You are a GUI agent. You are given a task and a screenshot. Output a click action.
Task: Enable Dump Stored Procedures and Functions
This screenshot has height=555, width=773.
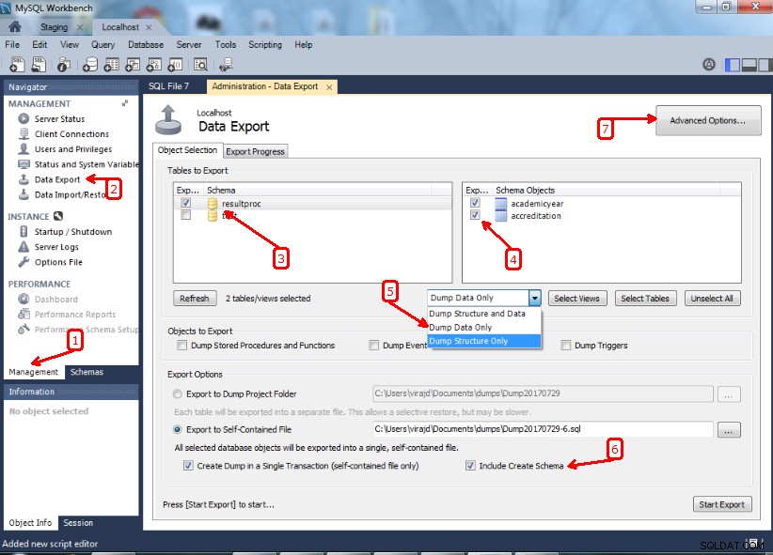(181, 346)
